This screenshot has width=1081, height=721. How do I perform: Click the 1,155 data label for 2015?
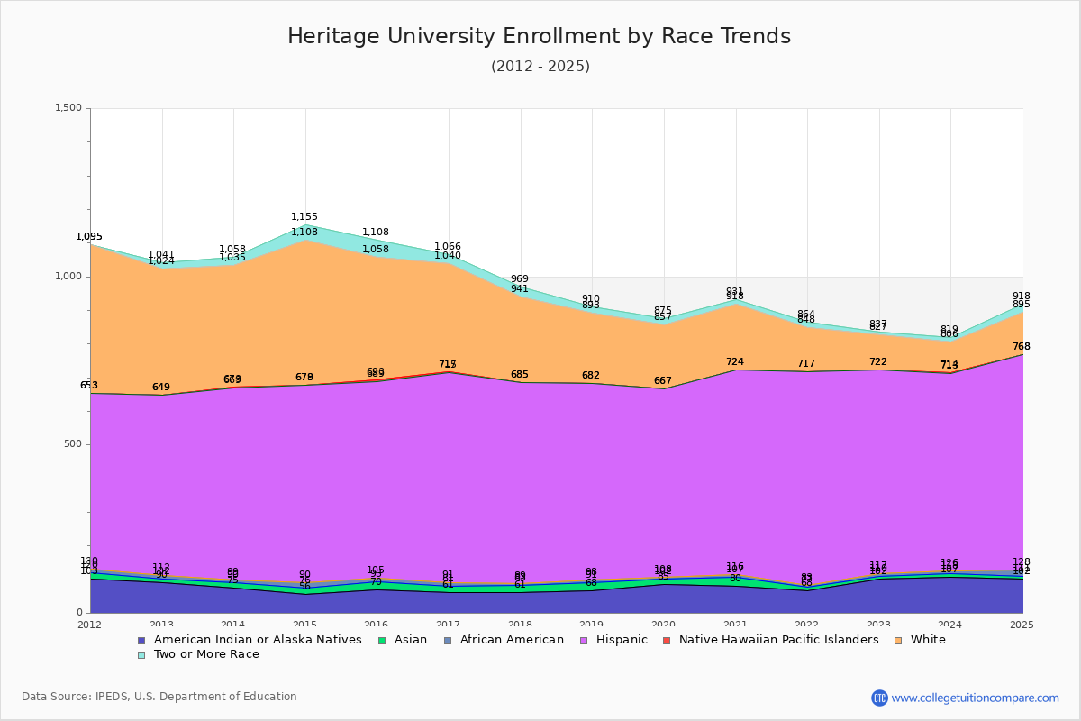pos(304,217)
